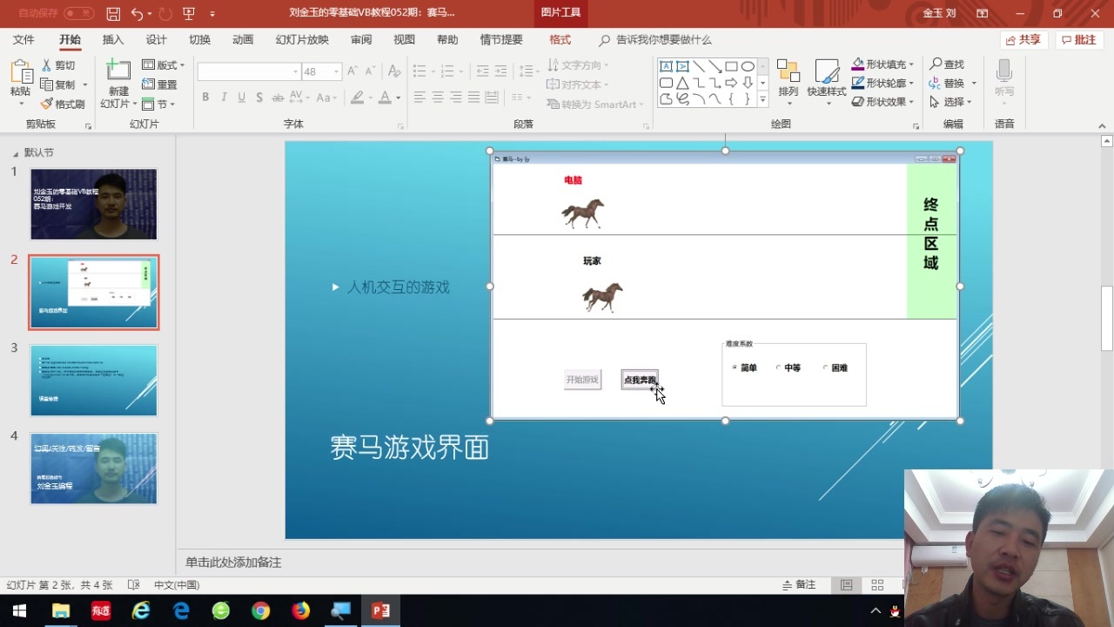Switch to Animations (动画) tab
Screen dimensions: 1114x627
[x=243, y=40]
